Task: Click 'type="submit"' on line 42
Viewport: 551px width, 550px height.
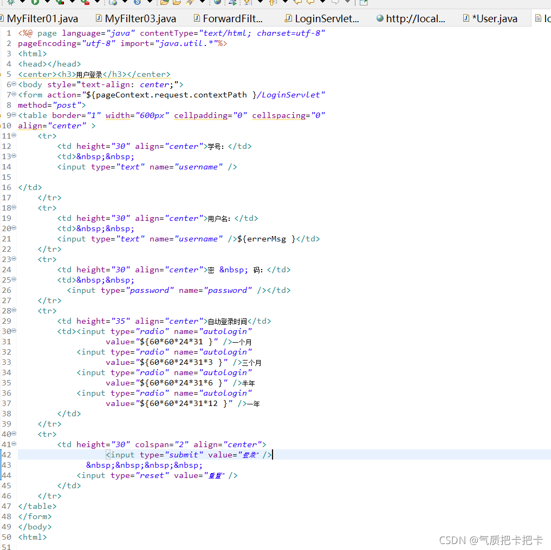Action: [x=172, y=455]
